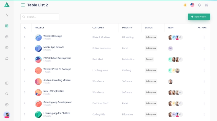Click the Status column header

tap(149, 28)
